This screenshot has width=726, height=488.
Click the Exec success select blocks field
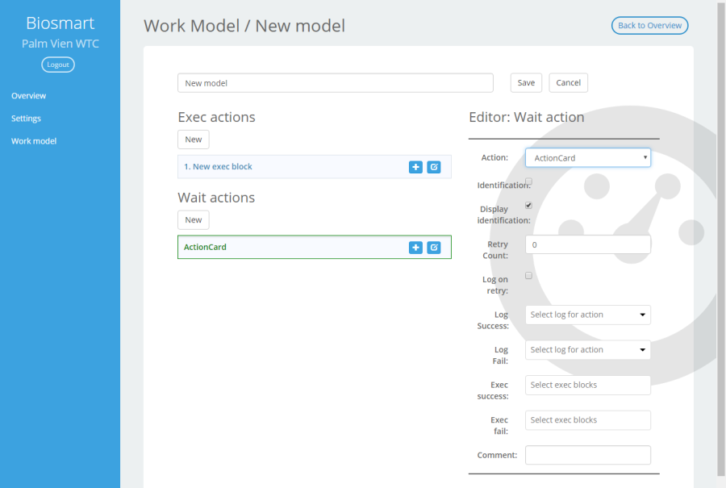click(x=587, y=386)
